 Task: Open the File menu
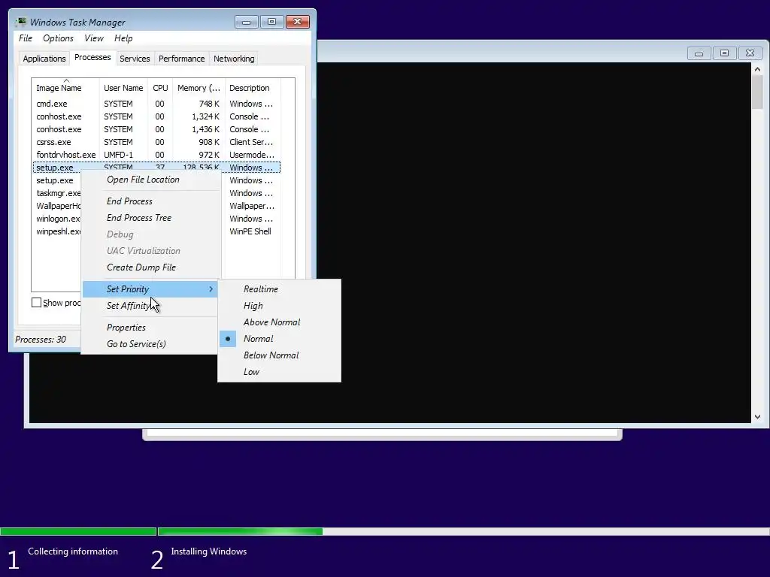[26, 38]
